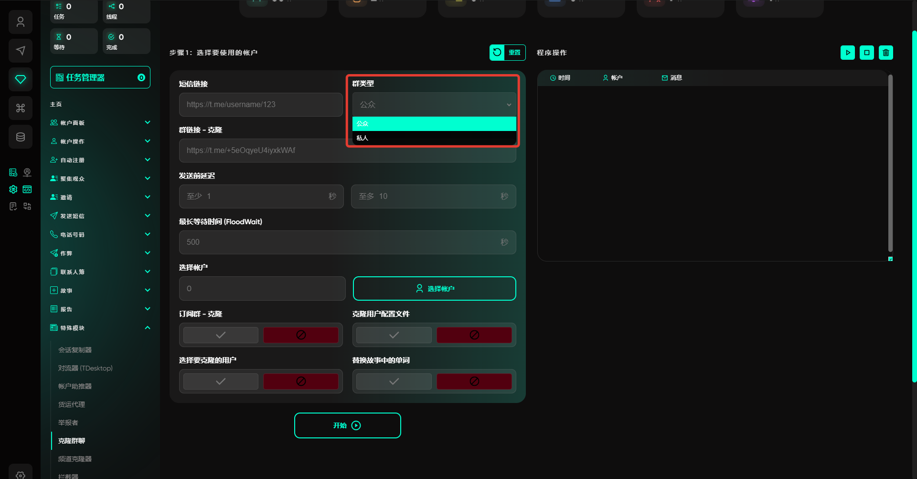The height and width of the screenshot is (479, 917).
Task: Click the 短信链接 URL input field
Action: point(261,105)
